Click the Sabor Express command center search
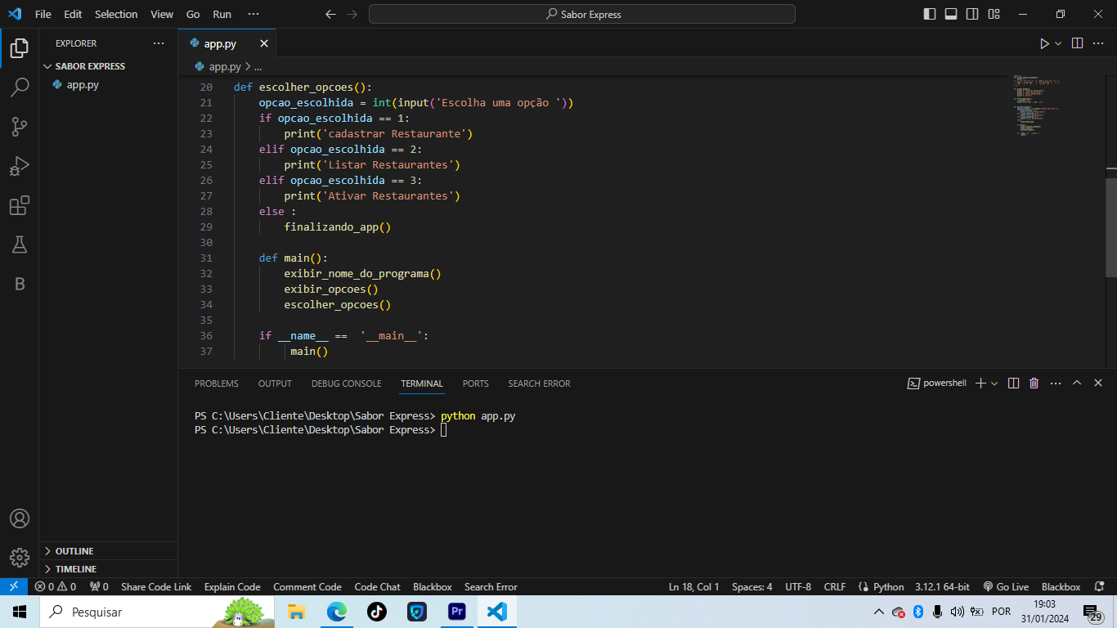This screenshot has height=628, width=1117. (582, 14)
